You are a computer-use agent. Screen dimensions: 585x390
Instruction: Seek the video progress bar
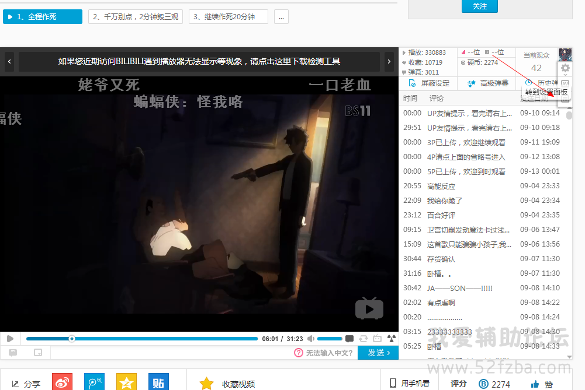coord(142,339)
